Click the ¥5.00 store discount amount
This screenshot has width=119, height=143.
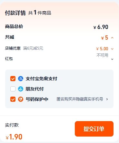coord(102,49)
